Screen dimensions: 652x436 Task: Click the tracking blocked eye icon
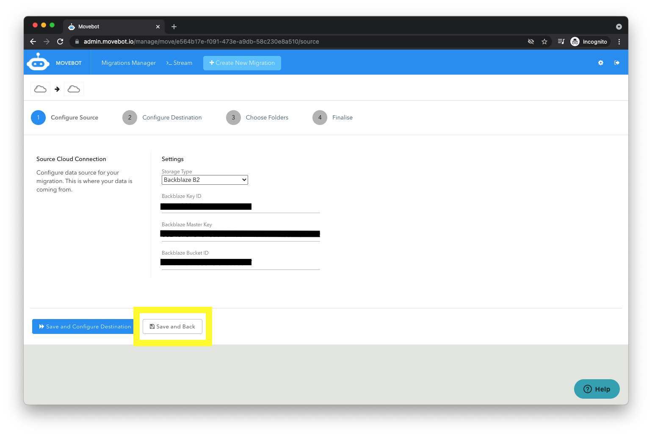[531, 42]
